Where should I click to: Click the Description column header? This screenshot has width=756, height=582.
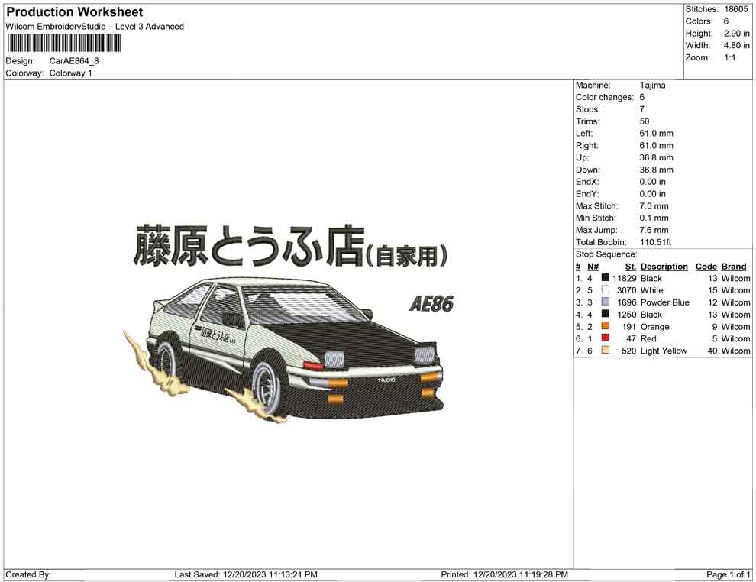coord(664,266)
